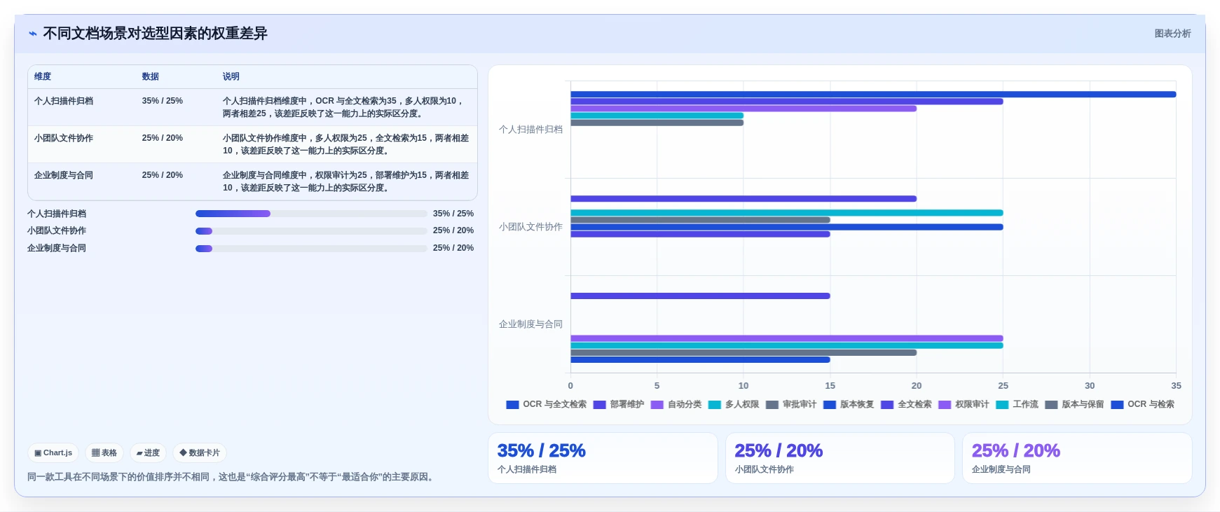Image resolution: width=1220 pixels, height=512 pixels.
Task: Open the 小团队文件协作 25% / 20% stat card
Action: [x=839, y=458]
